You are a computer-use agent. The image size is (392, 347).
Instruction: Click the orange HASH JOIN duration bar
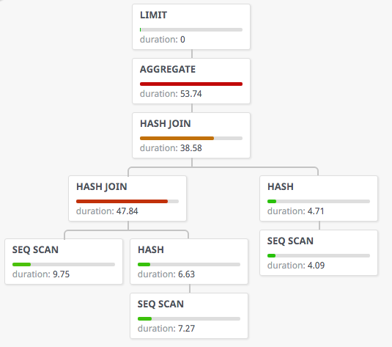191,138
